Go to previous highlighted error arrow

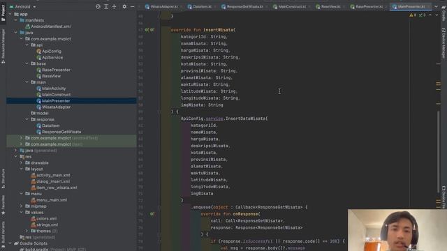click(430, 15)
